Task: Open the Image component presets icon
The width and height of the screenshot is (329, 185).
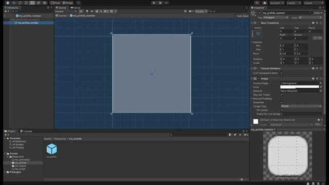Action: (x=317, y=79)
